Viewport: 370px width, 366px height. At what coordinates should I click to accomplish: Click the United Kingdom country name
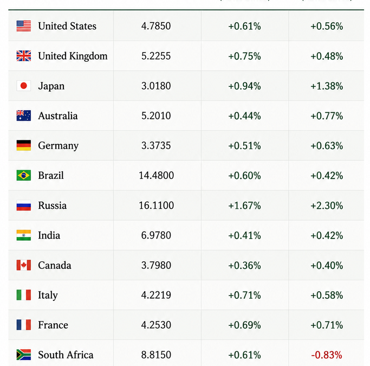tap(73, 56)
